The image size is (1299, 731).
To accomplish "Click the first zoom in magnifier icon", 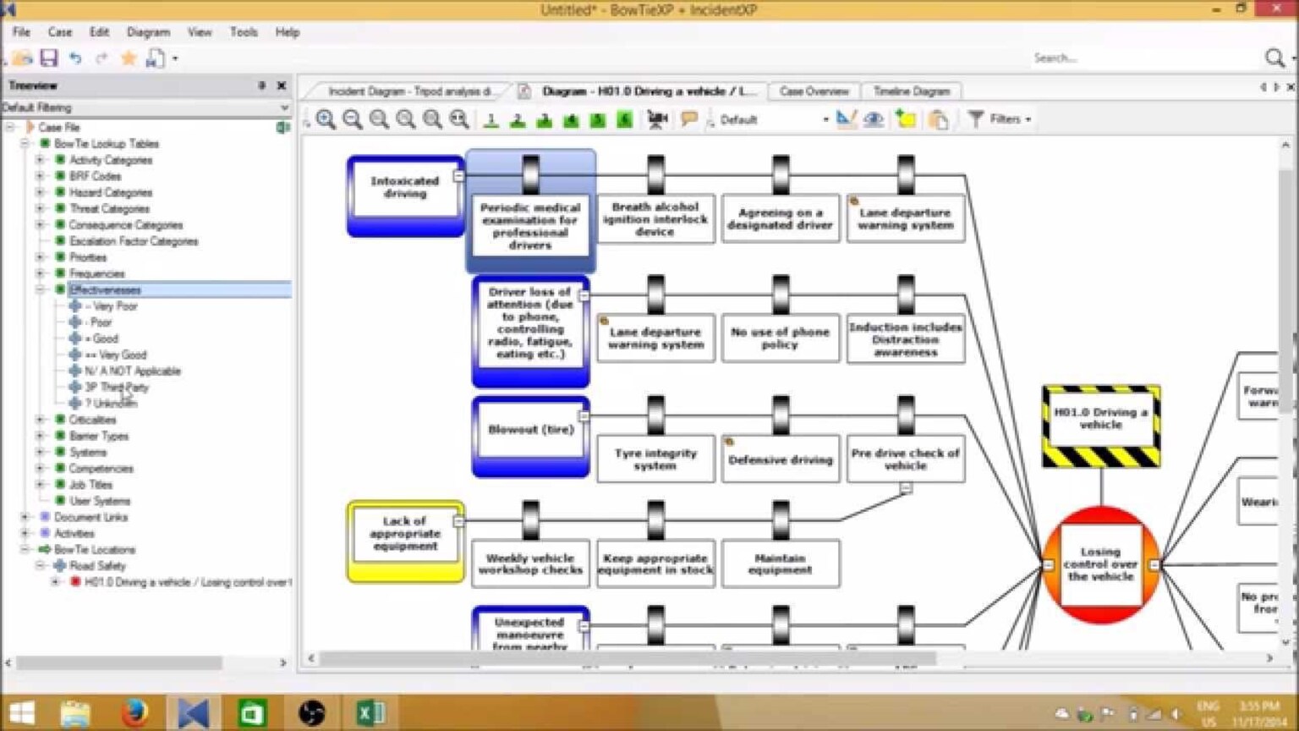I will [x=326, y=119].
